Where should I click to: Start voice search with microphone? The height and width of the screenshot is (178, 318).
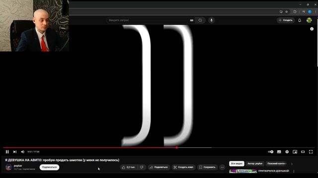[x=211, y=20]
